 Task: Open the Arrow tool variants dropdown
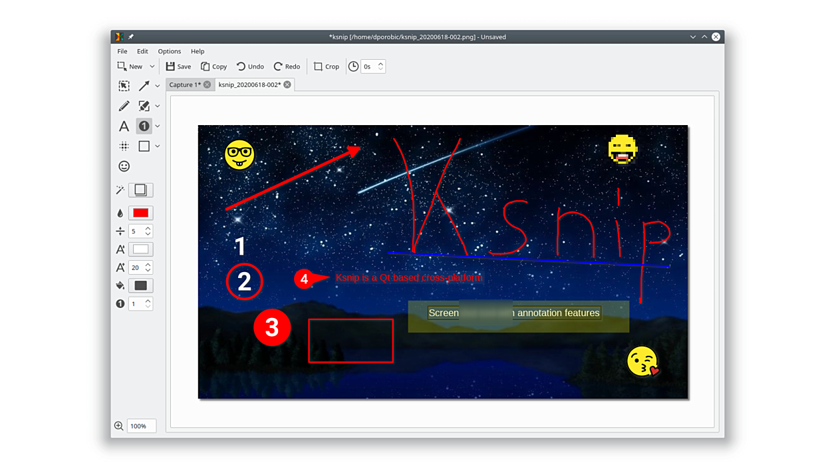click(x=158, y=86)
